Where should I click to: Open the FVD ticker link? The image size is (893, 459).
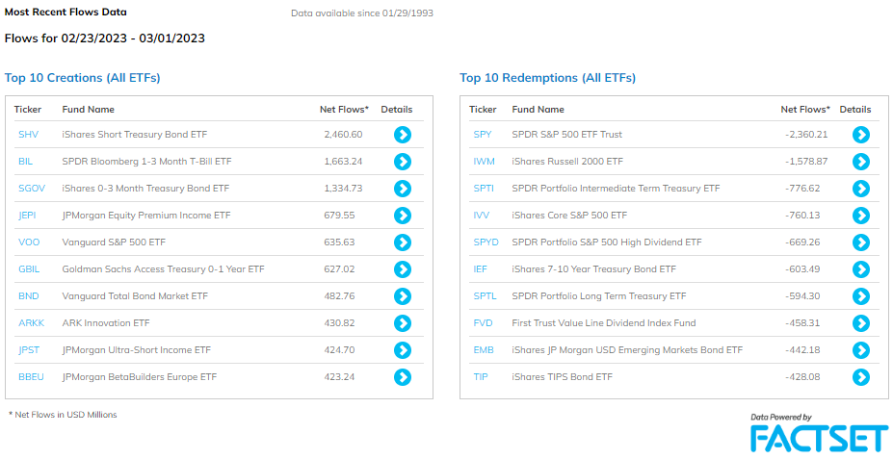(483, 323)
